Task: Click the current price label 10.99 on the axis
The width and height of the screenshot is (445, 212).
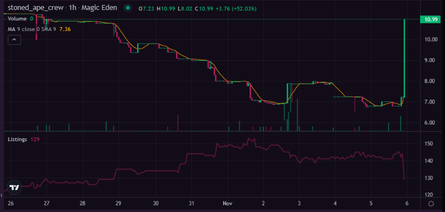Action: click(x=430, y=19)
